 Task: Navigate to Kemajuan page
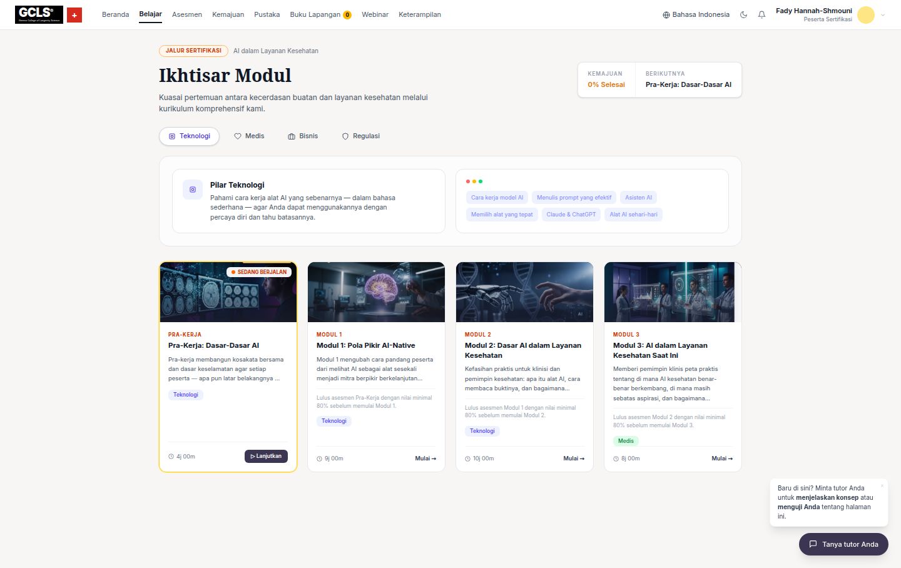pos(228,14)
